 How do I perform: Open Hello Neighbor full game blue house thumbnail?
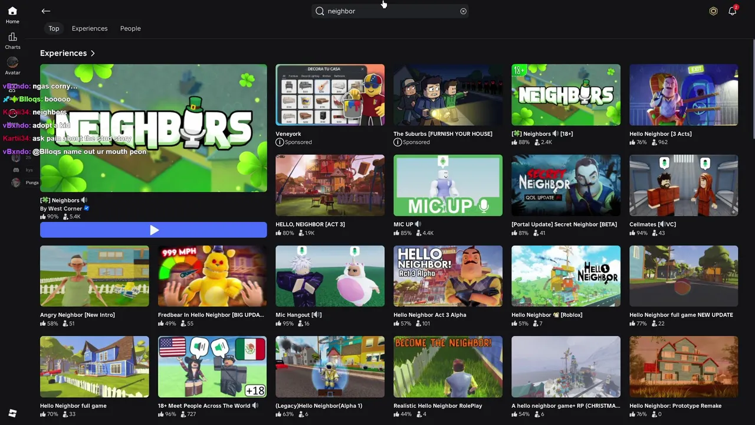point(94,367)
